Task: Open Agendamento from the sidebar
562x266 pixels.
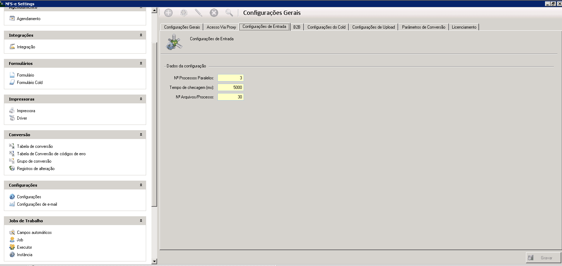Action: 29,19
